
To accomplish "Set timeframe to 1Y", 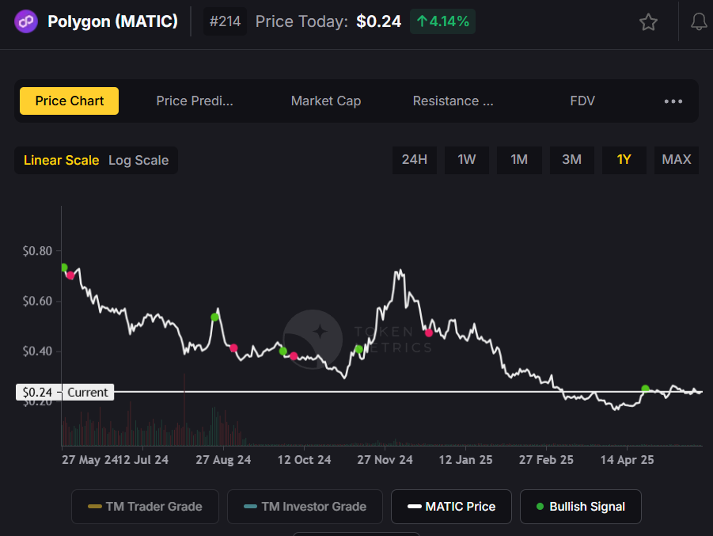I will click(x=624, y=160).
